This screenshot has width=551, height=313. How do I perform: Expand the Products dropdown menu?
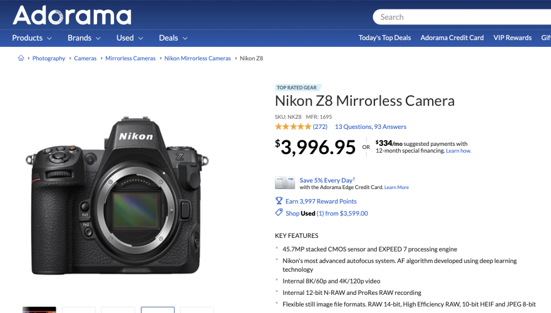pos(32,38)
